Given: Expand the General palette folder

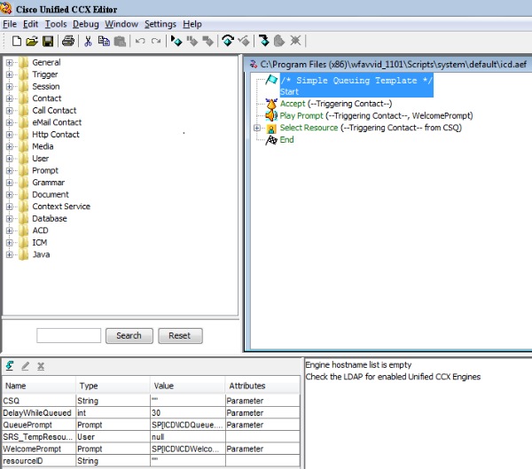Looking at the screenshot, I should pos(9,62).
